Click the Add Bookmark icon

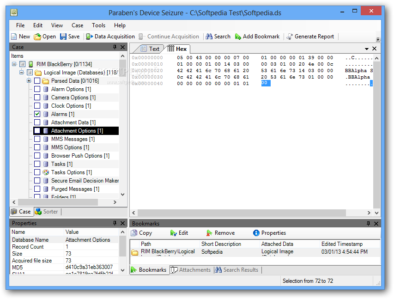pos(238,37)
